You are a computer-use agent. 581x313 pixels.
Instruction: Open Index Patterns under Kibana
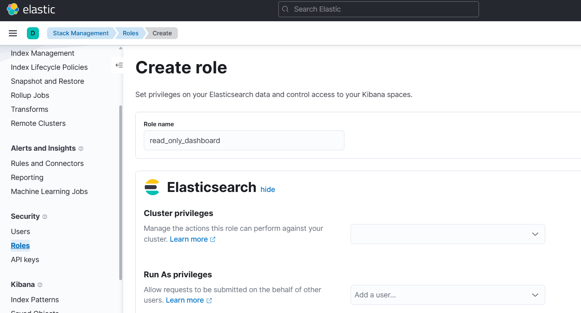(35, 300)
